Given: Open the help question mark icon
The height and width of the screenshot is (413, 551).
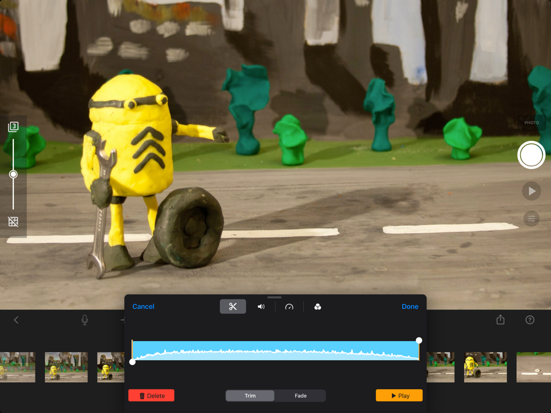Looking at the screenshot, I should (x=530, y=320).
